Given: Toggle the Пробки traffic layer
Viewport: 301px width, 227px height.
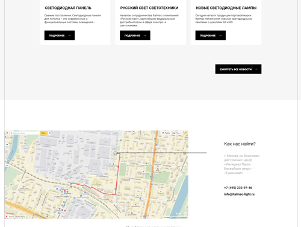Looking at the screenshot, I should tap(166, 133).
